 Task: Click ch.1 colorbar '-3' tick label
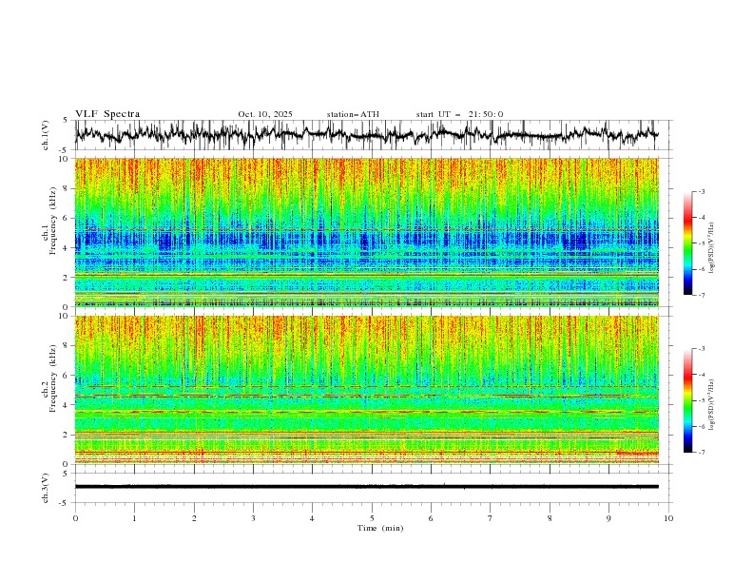click(x=701, y=191)
